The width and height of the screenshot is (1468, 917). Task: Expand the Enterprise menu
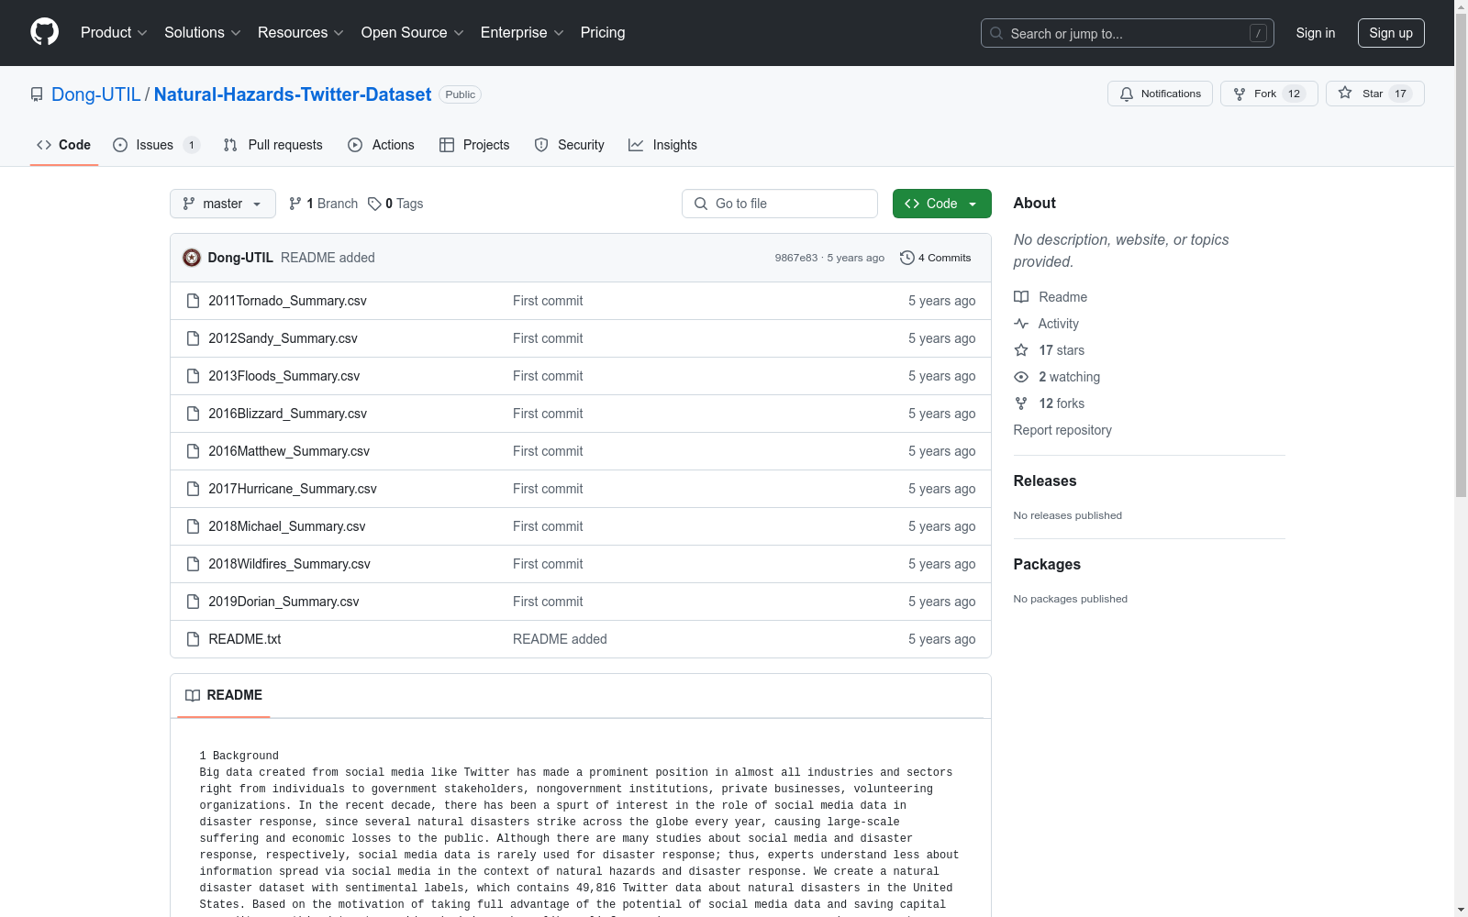point(522,32)
